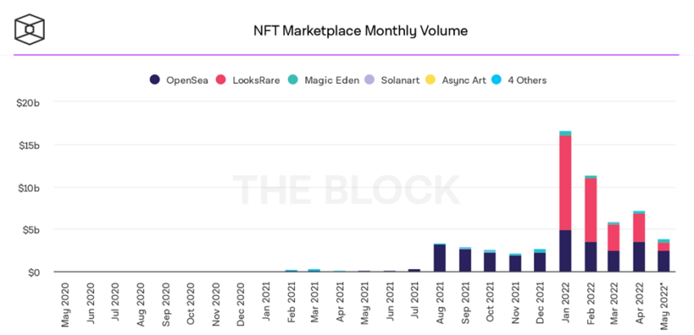Click the Solanart legend color circle
Image resolution: width=694 pixels, height=335 pixels.
pyautogui.click(x=369, y=80)
